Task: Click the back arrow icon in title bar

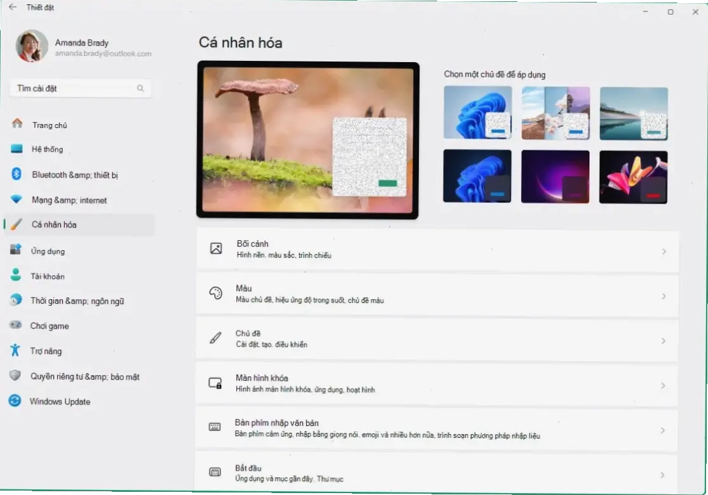Action: pyautogui.click(x=13, y=8)
